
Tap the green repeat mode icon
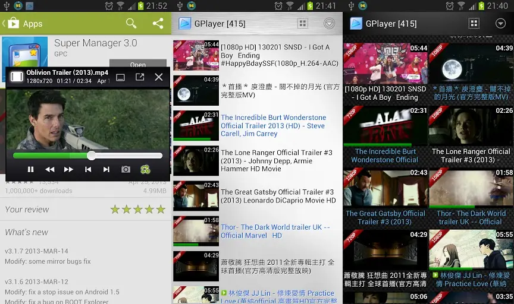(145, 169)
